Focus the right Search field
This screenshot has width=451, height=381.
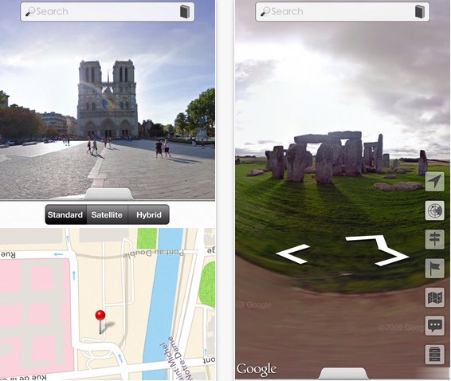click(343, 12)
